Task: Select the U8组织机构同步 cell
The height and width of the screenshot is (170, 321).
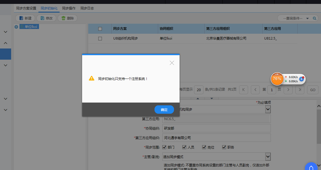Action: (126, 38)
